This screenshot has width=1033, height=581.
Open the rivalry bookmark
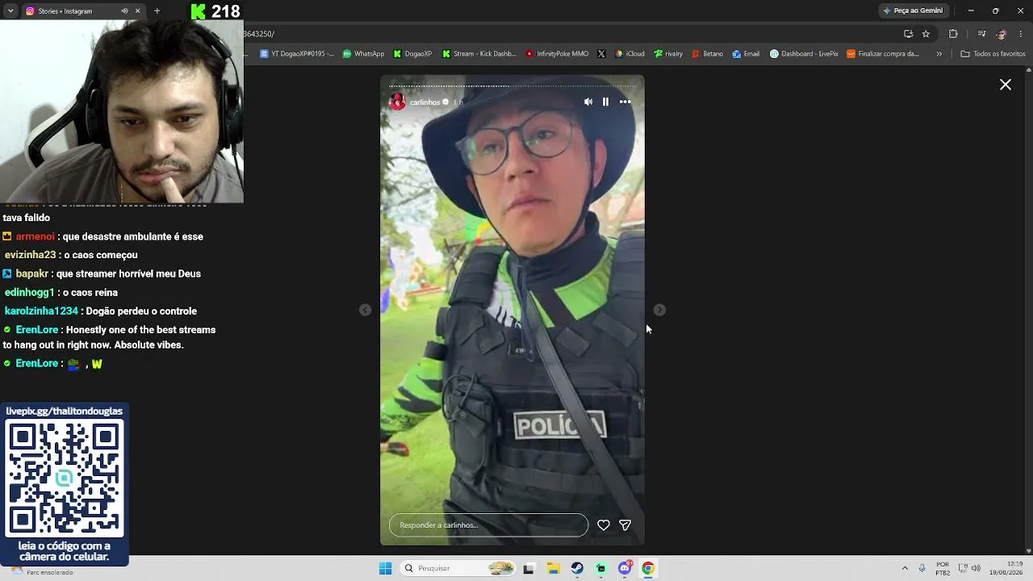pos(668,54)
